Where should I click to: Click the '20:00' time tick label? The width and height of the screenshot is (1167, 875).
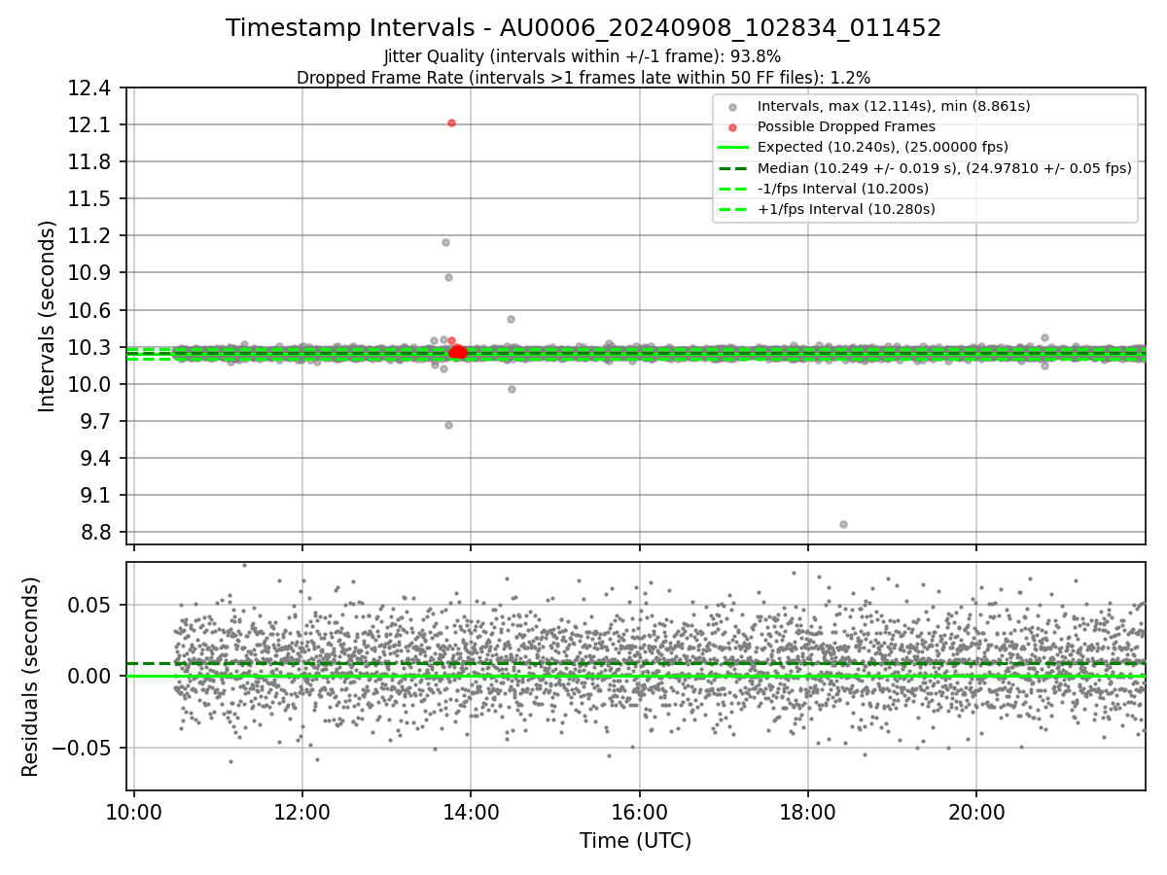(976, 813)
